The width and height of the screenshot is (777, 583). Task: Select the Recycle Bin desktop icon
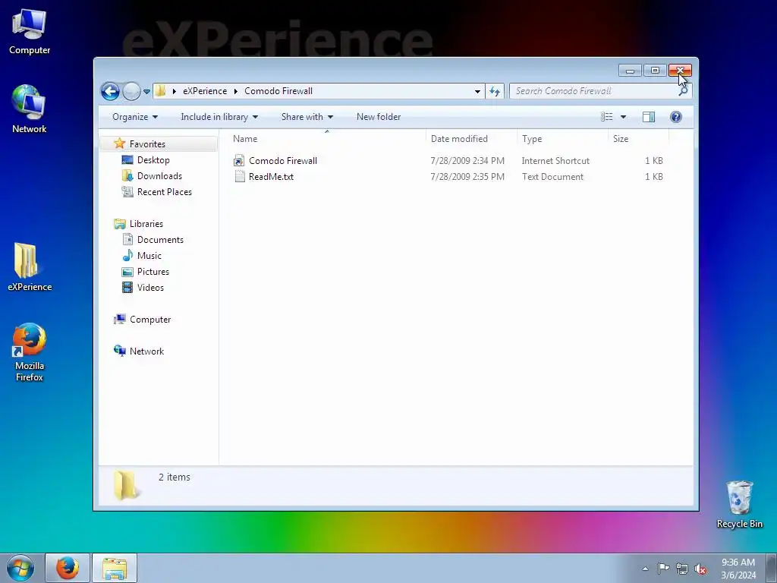[x=739, y=504]
